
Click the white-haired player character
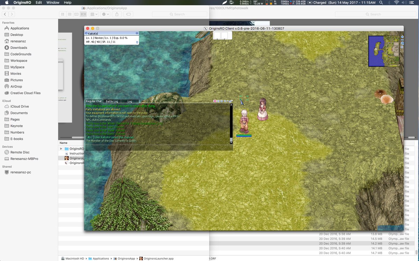point(244,121)
